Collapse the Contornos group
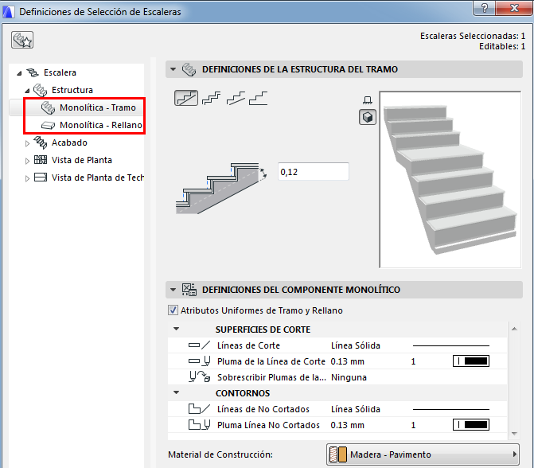This screenshot has height=468, width=534. pos(176,392)
